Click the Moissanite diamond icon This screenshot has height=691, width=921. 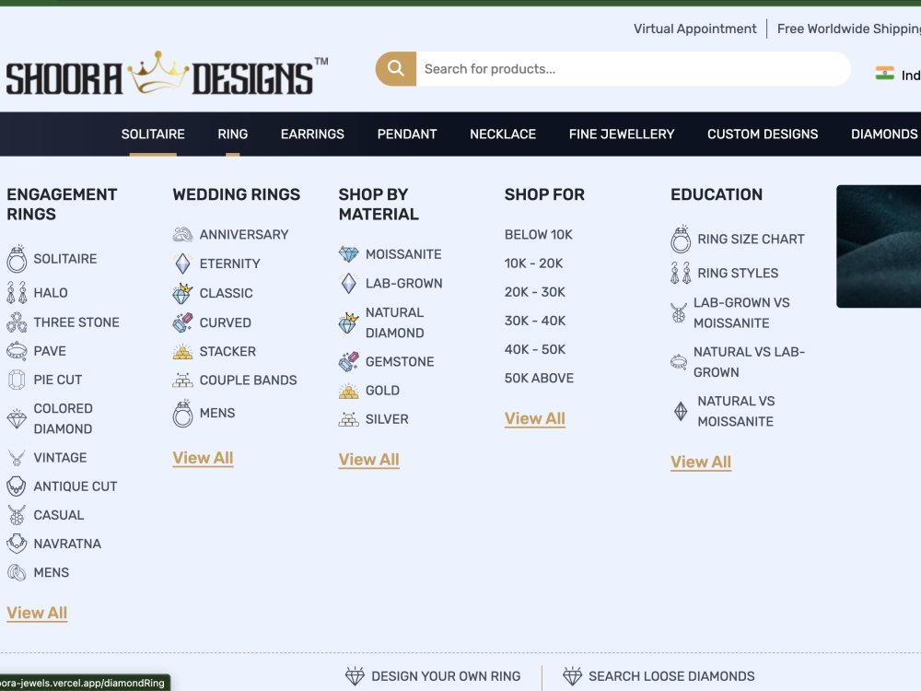click(x=349, y=254)
